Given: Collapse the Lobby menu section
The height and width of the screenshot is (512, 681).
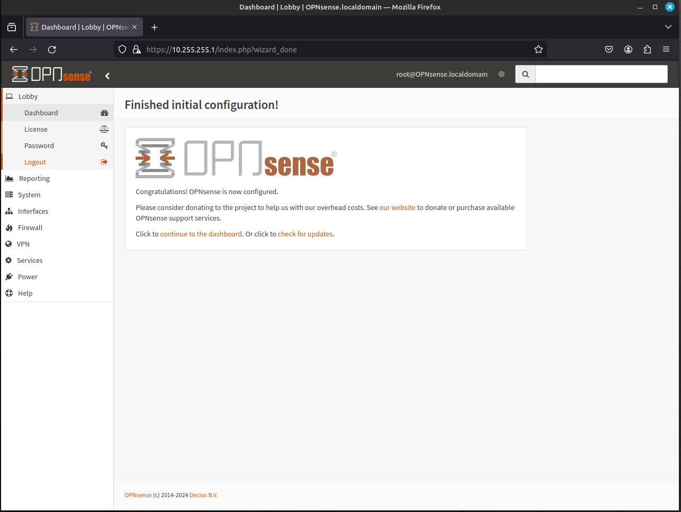Looking at the screenshot, I should 57,96.
